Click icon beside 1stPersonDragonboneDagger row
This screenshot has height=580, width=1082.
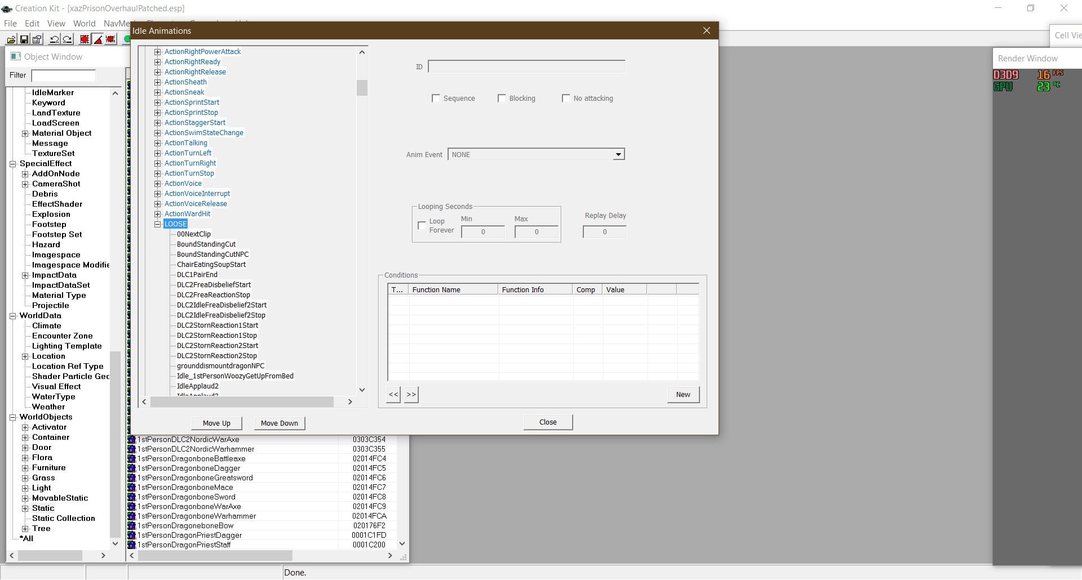pyautogui.click(x=132, y=469)
